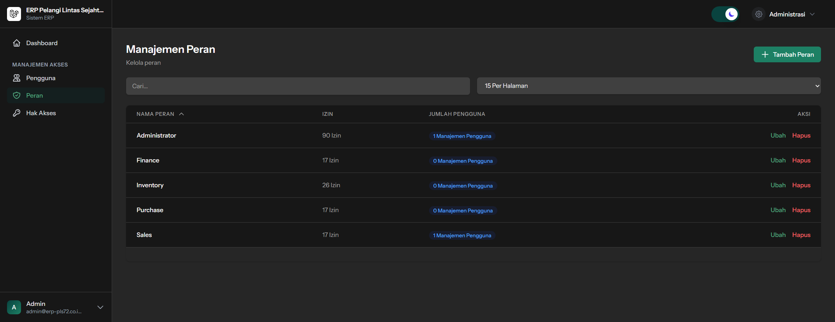Screen dimensions: 835x322
Task: Open the Pengguna menu item
Action: click(41, 78)
